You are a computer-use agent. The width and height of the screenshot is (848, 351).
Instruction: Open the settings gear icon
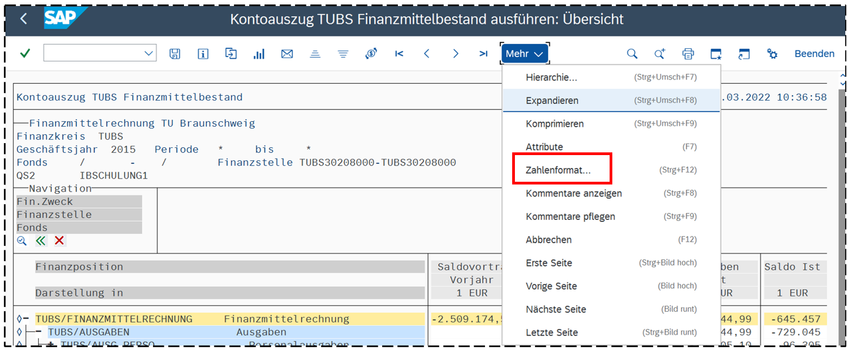(772, 53)
